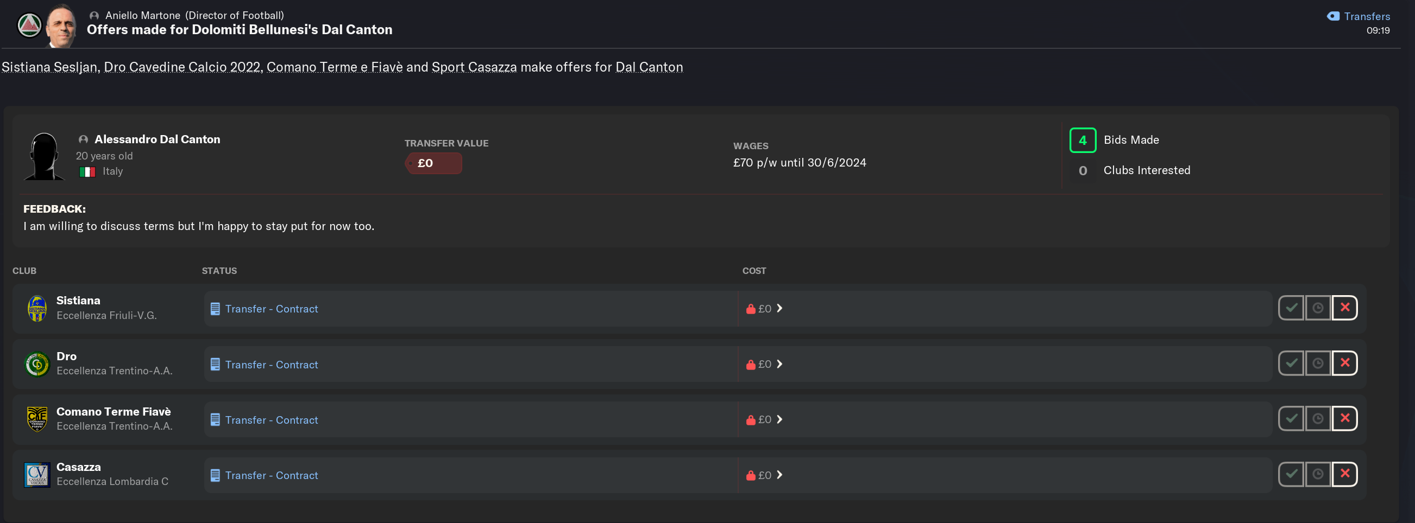Accept Casazza's offer with the checkmark
The height and width of the screenshot is (523, 1415).
pos(1291,474)
